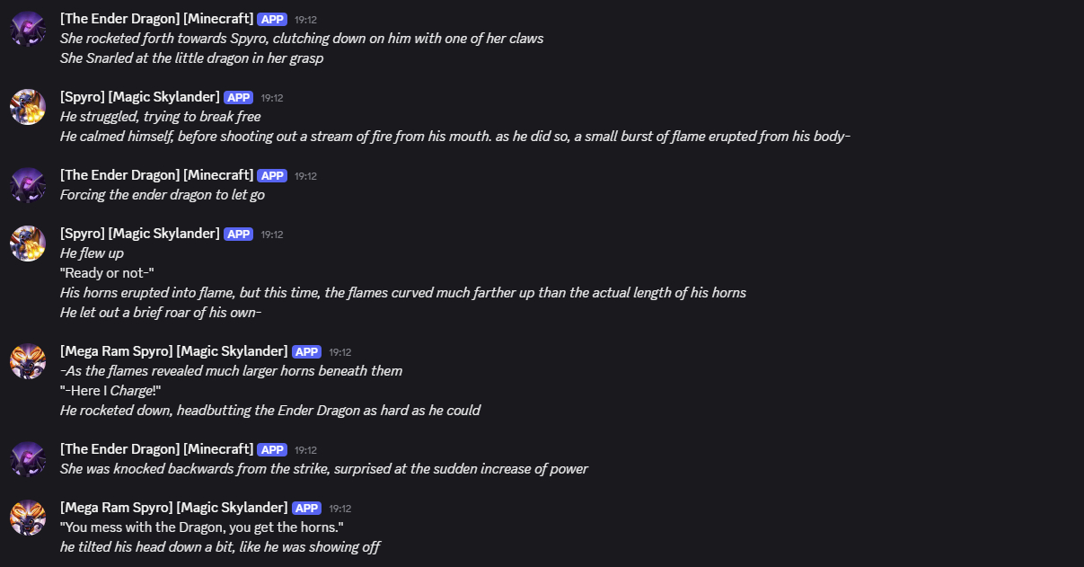Screen dimensions: 1084x567
Task: Click the timestamp on the "She was knocked backwards" message
Action: click(305, 449)
